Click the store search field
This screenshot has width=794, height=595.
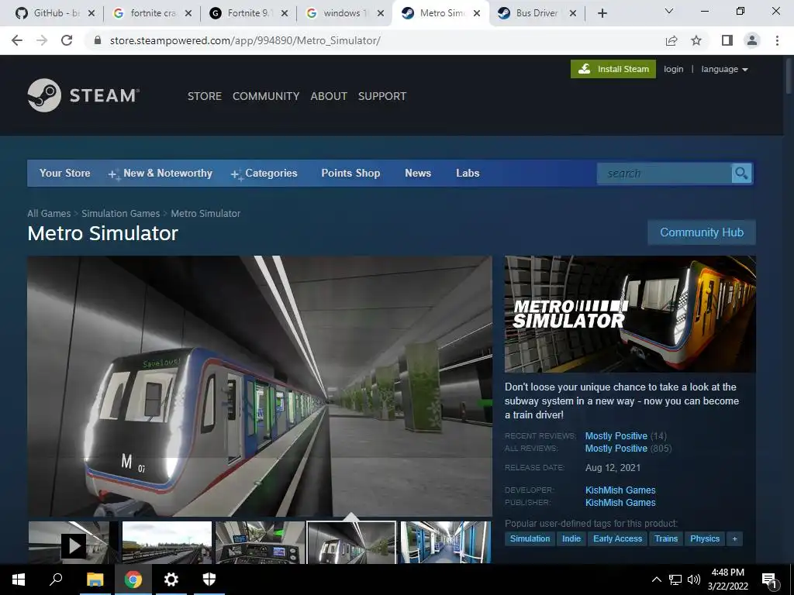click(x=665, y=174)
